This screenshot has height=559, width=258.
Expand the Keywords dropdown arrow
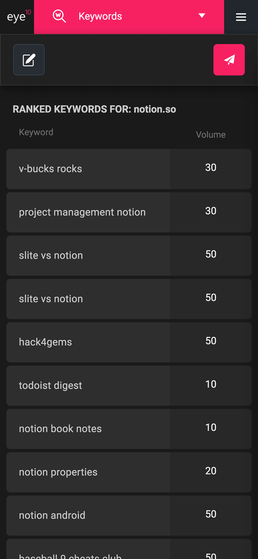(202, 16)
